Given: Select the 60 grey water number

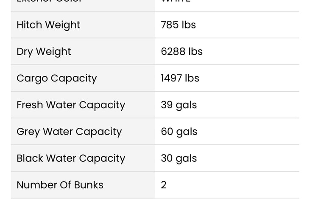Looking at the screenshot, I should pyautogui.click(x=167, y=132).
